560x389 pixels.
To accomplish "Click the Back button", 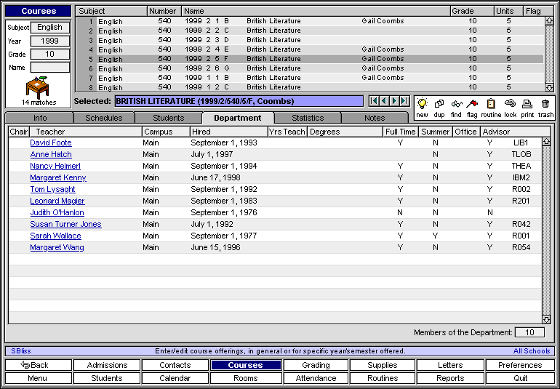I will pyautogui.click(x=39, y=365).
